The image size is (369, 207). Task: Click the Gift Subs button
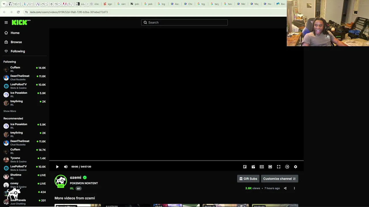248,179
